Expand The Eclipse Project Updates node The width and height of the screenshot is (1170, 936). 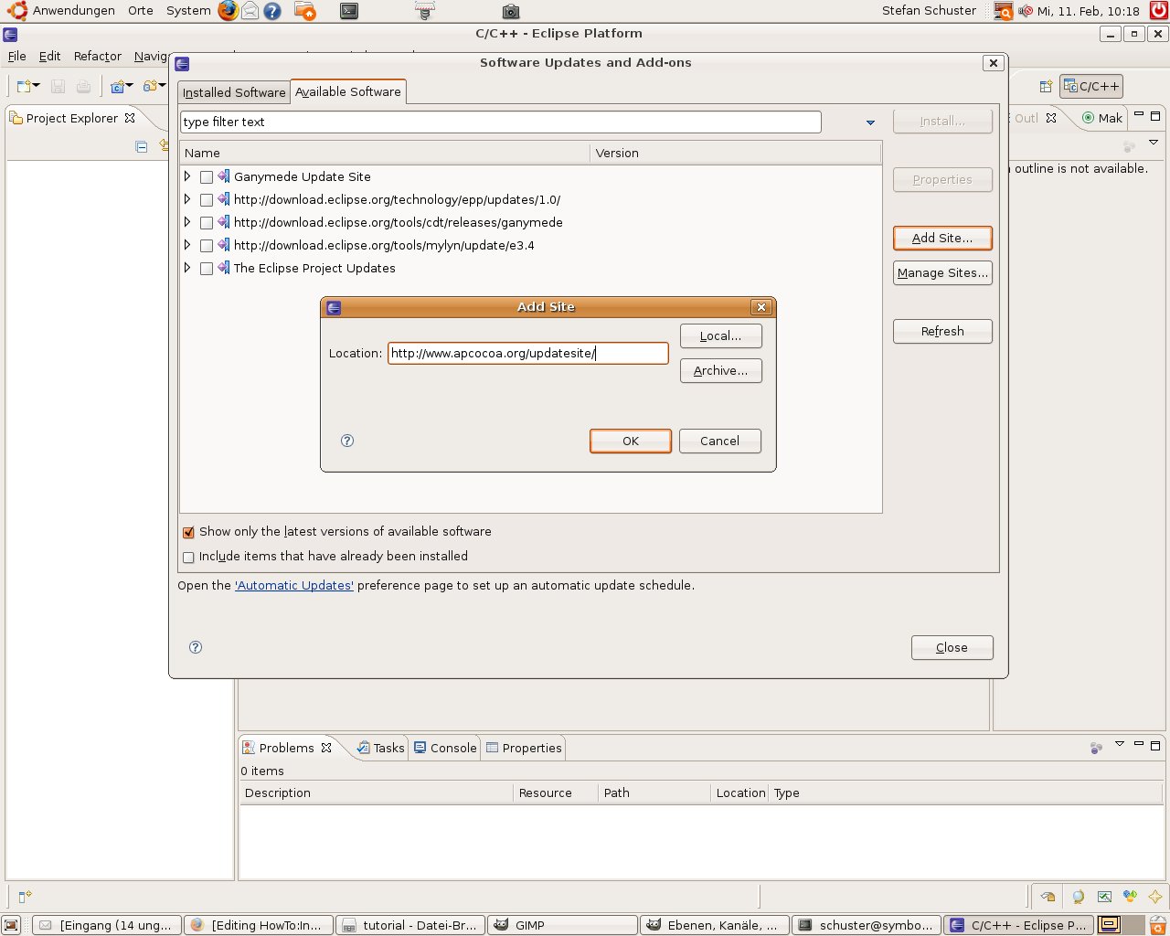pos(187,268)
